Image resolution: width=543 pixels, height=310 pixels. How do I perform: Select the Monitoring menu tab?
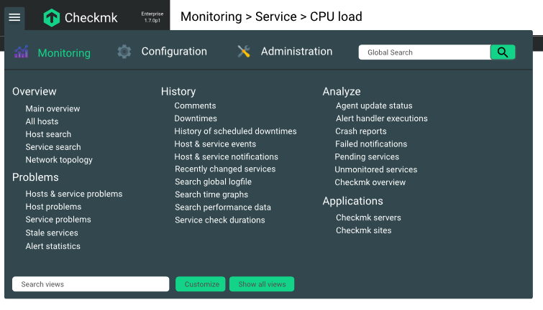click(64, 53)
